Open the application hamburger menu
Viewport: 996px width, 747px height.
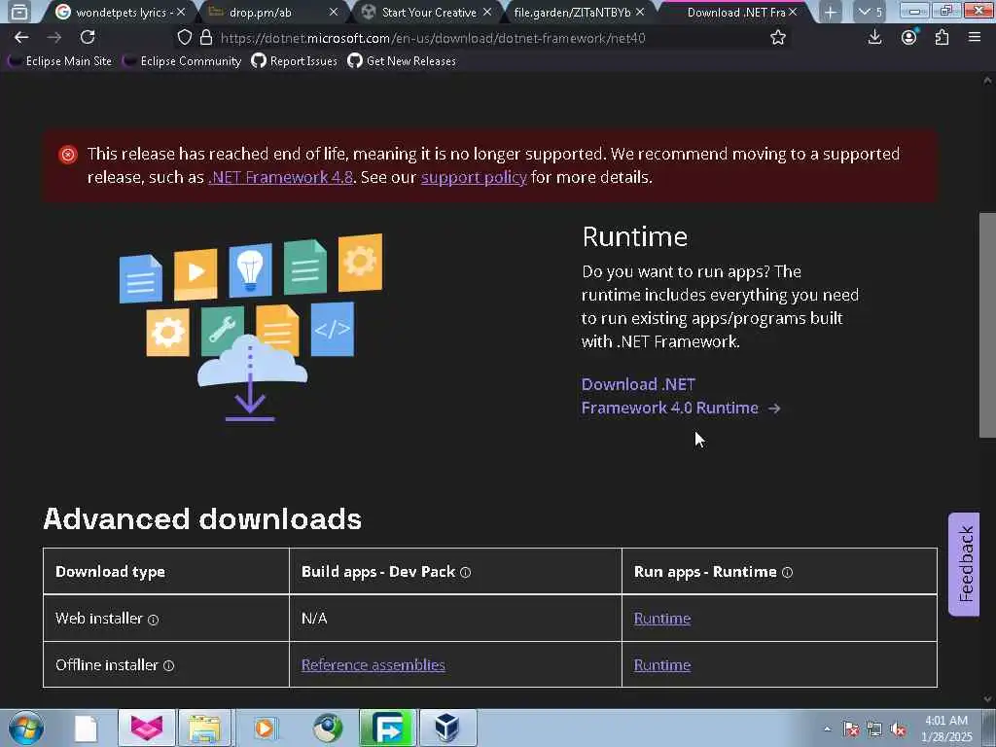(x=975, y=38)
